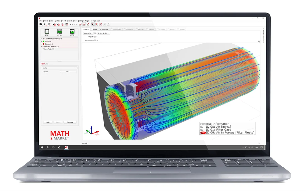306x191 pixels.
Task: Click the Console label bar
Action: coord(85,143)
